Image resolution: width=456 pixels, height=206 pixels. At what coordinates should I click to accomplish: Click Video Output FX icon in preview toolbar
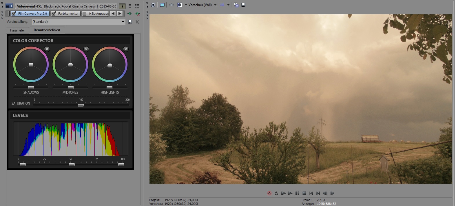coord(172,5)
